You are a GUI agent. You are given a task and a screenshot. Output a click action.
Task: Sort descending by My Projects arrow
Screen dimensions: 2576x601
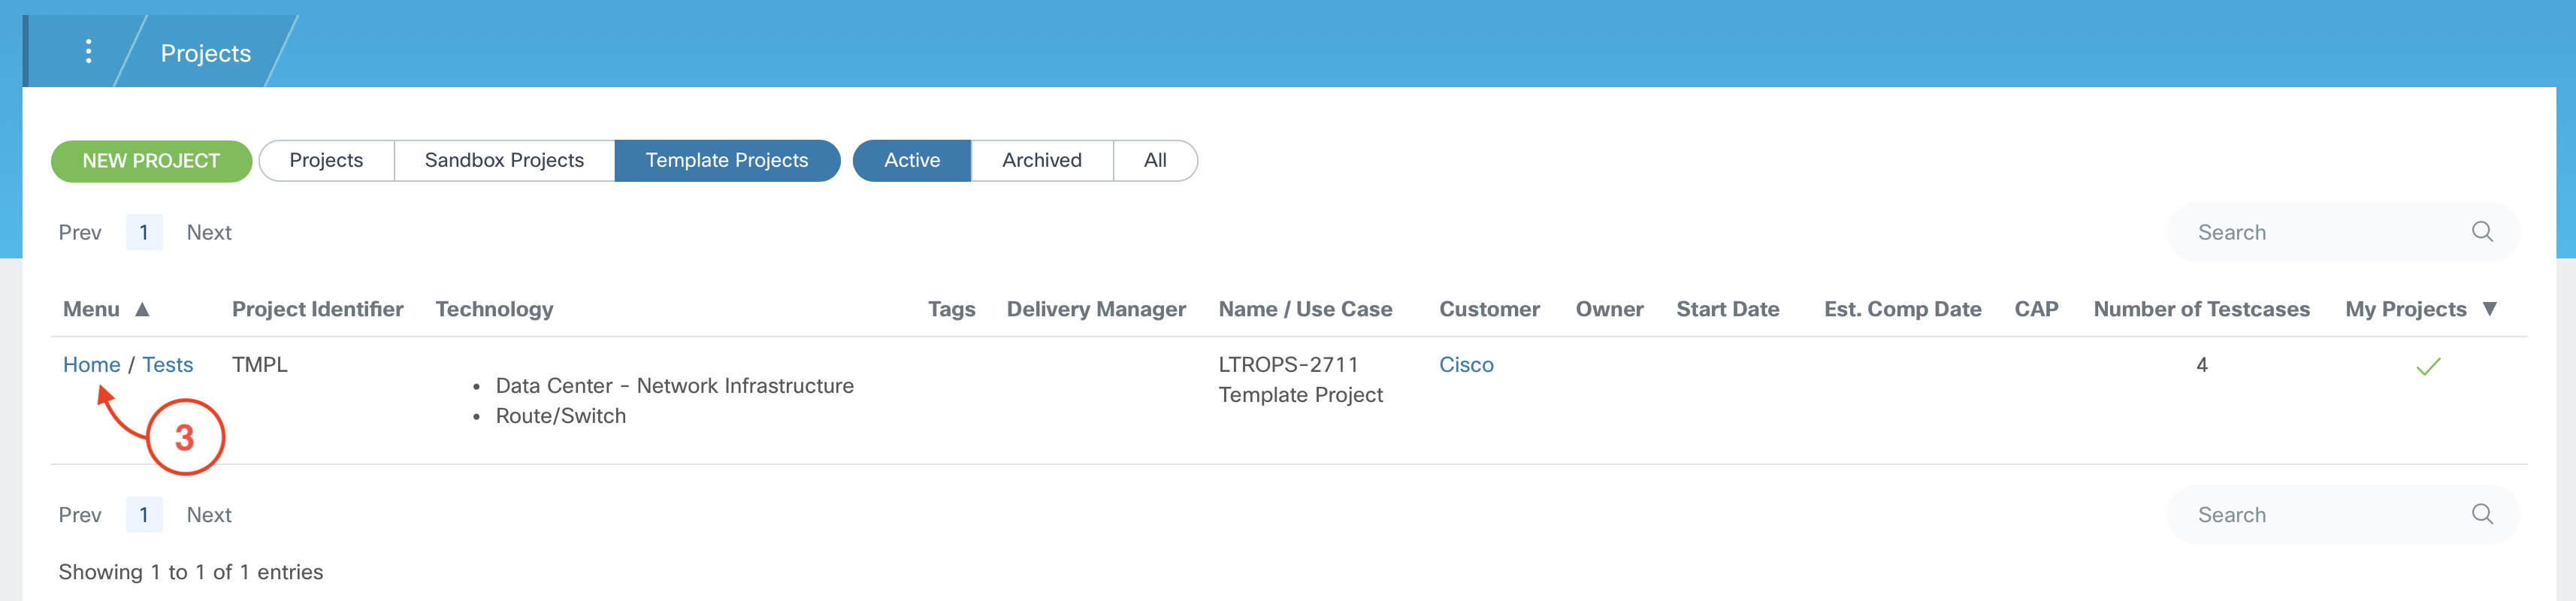2489,309
